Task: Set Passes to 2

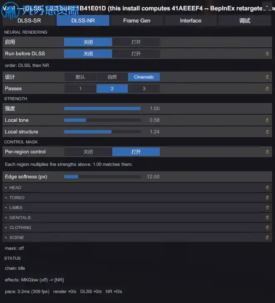Action: click(112, 89)
